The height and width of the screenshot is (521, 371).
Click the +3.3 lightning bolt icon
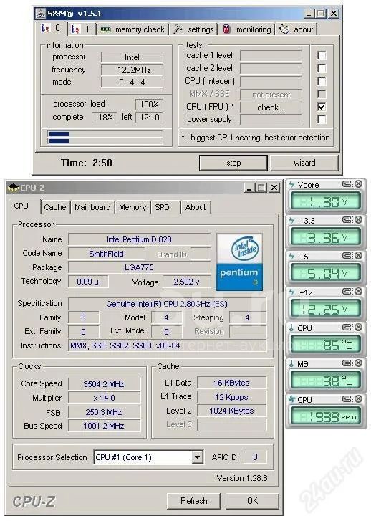pos(291,221)
